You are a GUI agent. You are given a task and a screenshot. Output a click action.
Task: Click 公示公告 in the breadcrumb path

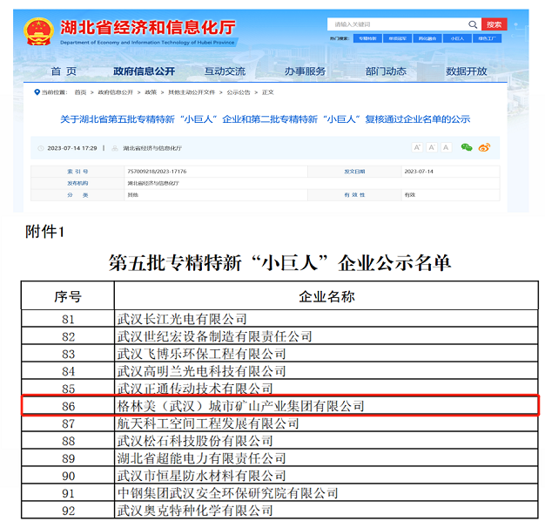238,91
